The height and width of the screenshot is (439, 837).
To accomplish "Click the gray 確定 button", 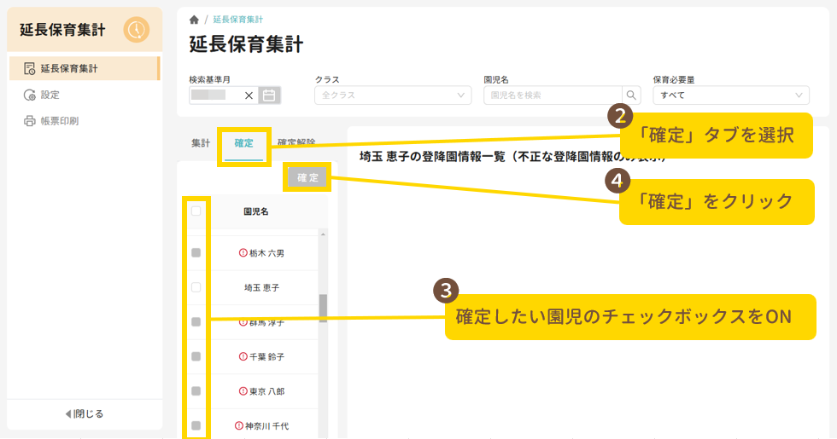I will pos(307,177).
